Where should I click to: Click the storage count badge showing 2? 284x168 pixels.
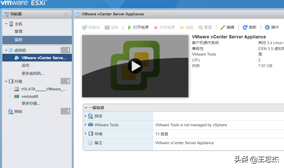point(65,81)
